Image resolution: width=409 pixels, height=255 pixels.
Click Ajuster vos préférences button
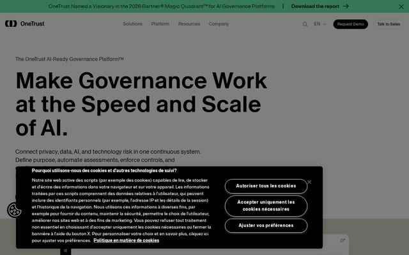[266, 226]
